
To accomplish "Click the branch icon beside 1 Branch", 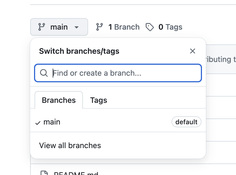I will 99,27.
